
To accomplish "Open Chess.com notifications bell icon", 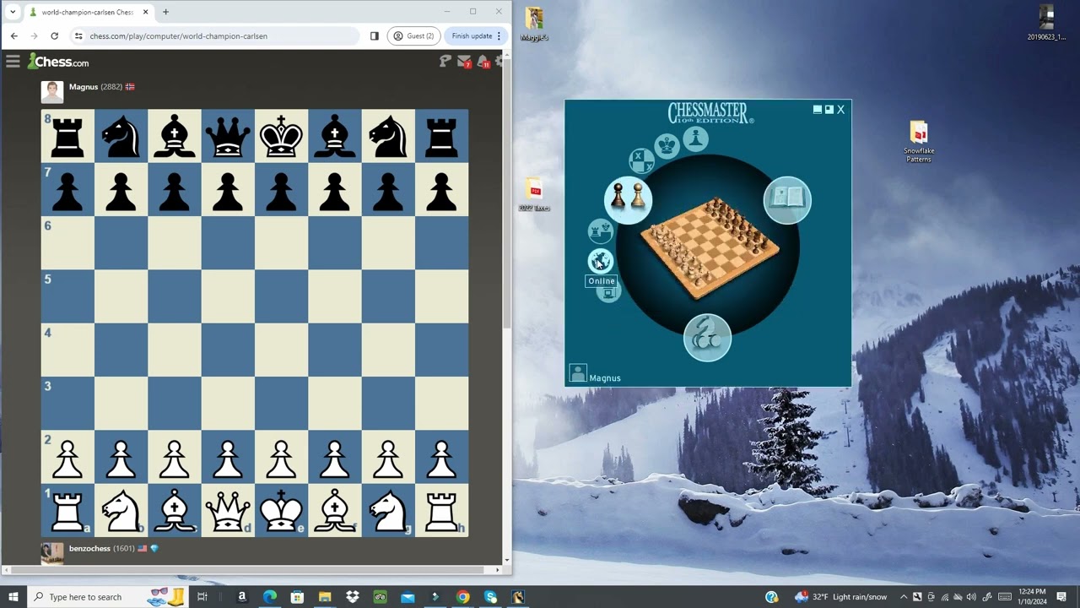I will point(483,61).
